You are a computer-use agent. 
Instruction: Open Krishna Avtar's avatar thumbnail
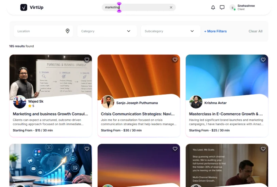pos(196,102)
